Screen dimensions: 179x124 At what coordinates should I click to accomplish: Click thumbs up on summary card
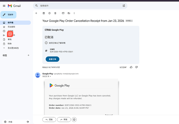pyautogui.click(x=131, y=67)
